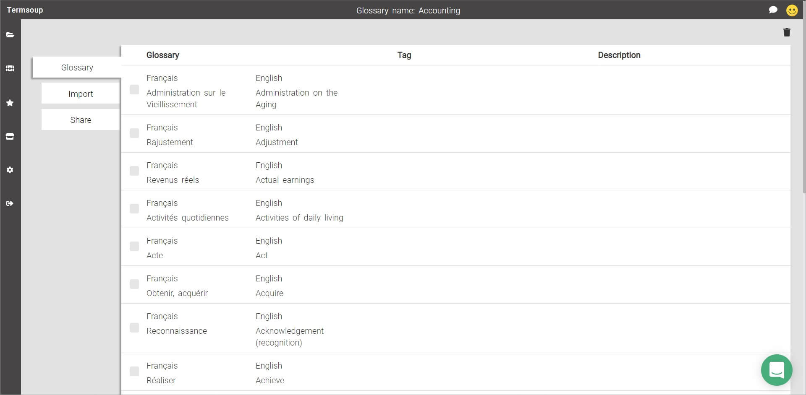This screenshot has height=395, width=806.
Task: Select the Glossary tab
Action: pos(77,68)
